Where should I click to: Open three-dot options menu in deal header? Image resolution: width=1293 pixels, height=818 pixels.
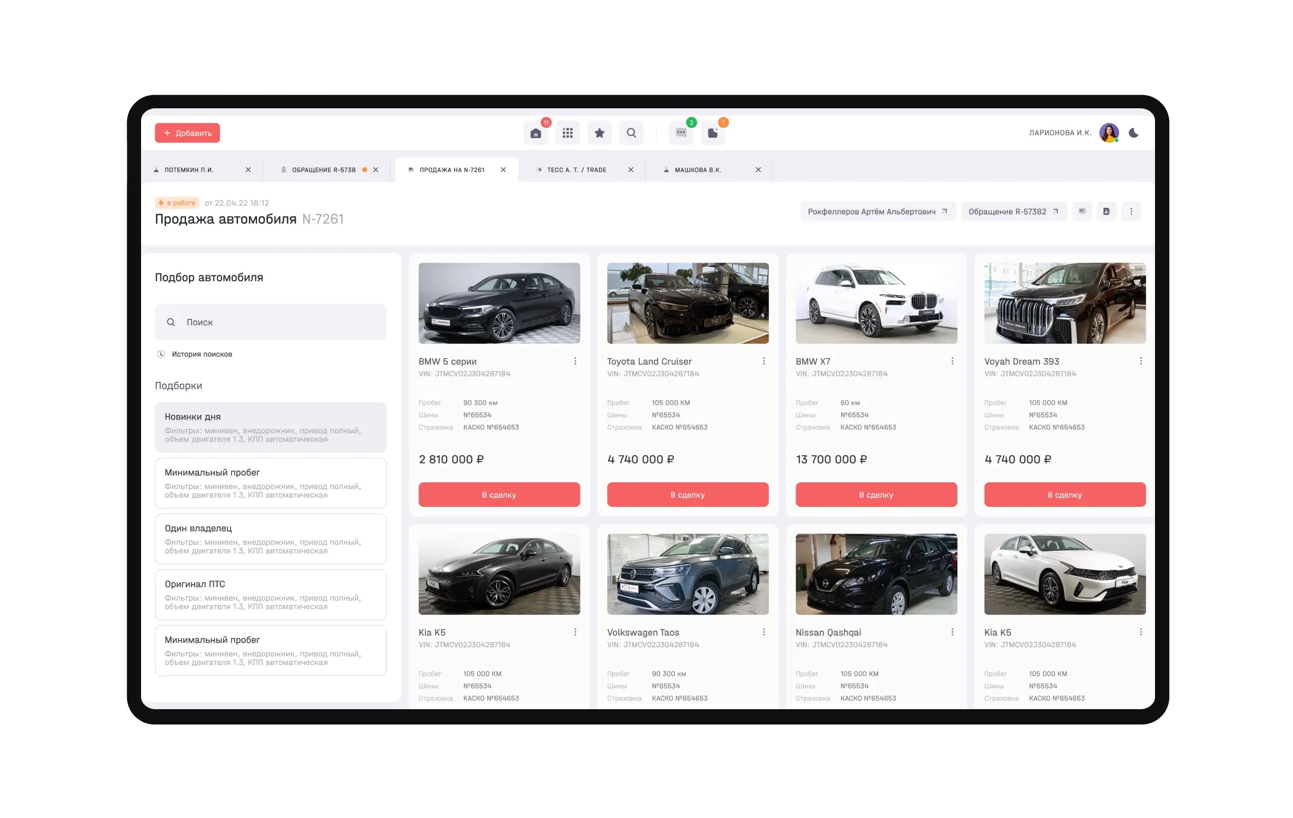(1131, 212)
